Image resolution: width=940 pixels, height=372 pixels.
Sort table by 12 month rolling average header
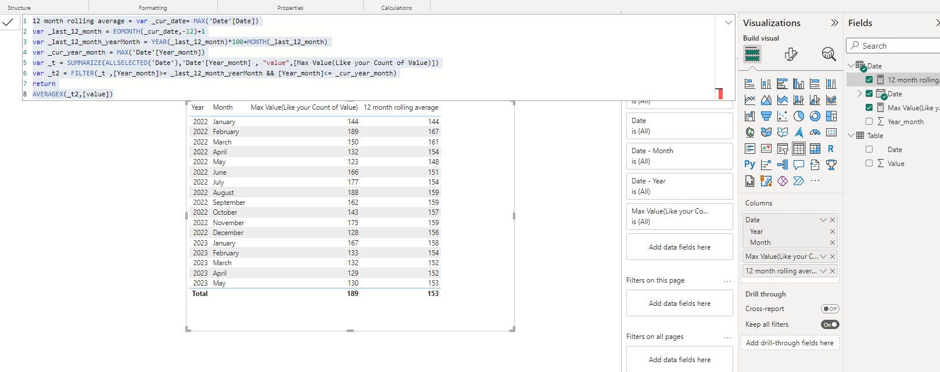point(401,107)
